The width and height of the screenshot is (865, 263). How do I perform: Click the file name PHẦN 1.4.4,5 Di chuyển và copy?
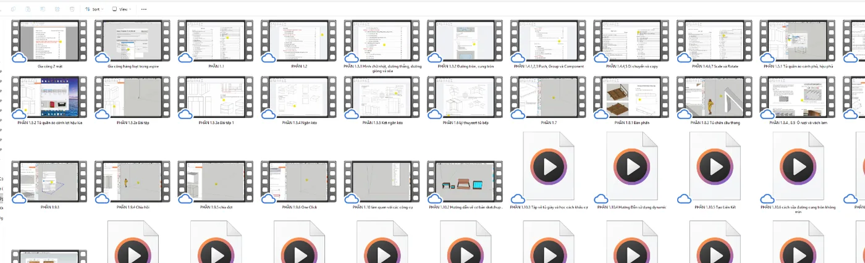point(632,66)
